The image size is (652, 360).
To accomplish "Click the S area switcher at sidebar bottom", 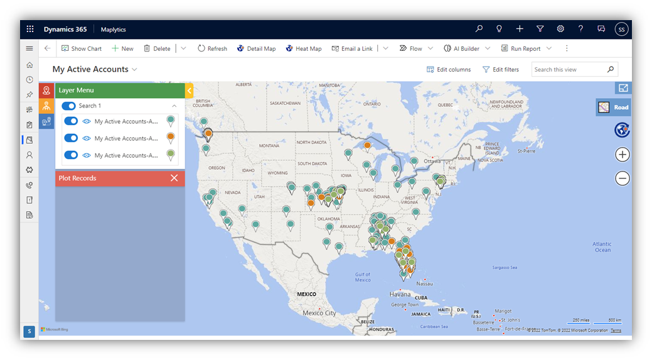I will click(x=29, y=331).
